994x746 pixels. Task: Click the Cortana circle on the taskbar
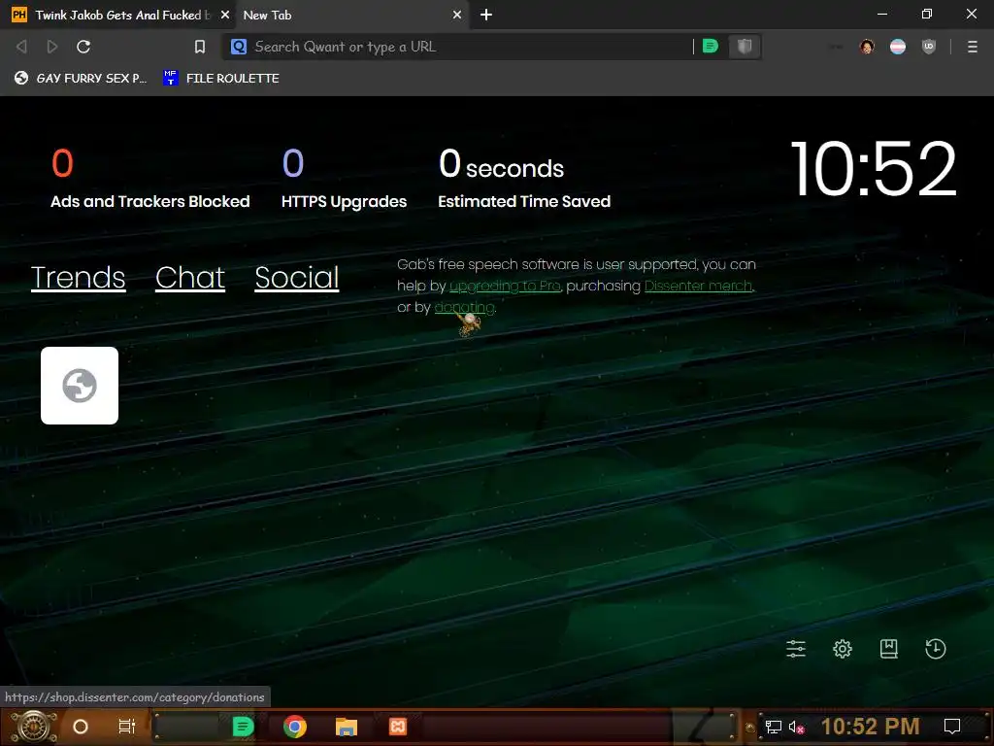(x=81, y=727)
